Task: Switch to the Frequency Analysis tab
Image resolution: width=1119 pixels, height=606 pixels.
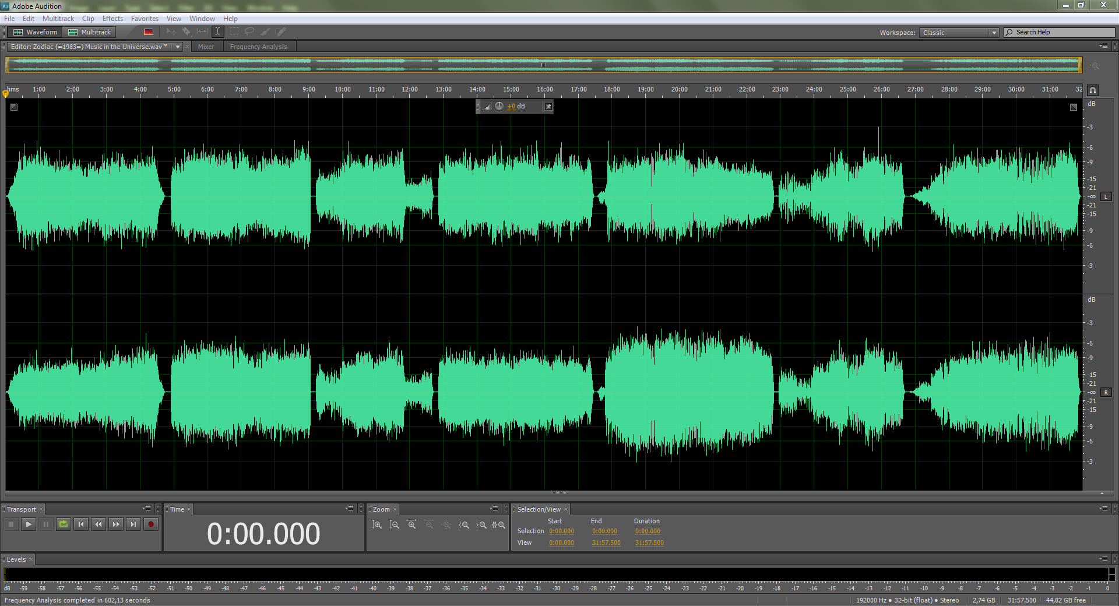Action: pos(258,47)
